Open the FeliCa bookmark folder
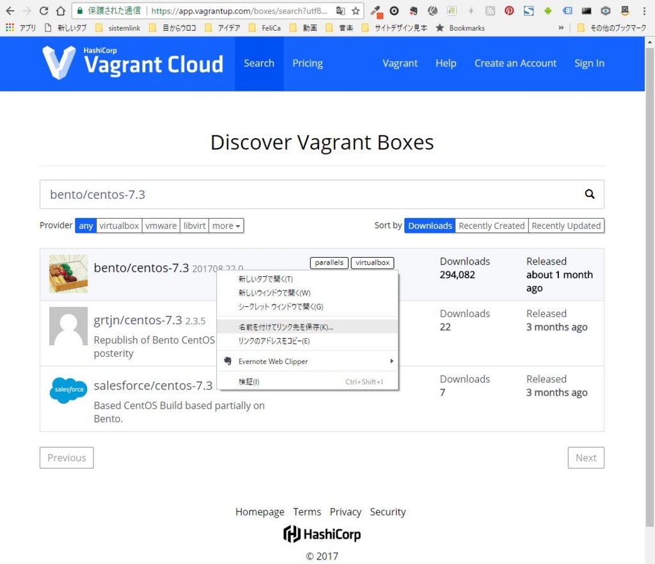Screen dimensions: 655x564 tap(265, 28)
